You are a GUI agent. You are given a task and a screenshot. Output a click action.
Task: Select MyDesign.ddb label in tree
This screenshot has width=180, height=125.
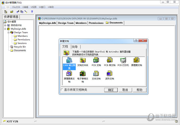pyautogui.click(x=18, y=29)
